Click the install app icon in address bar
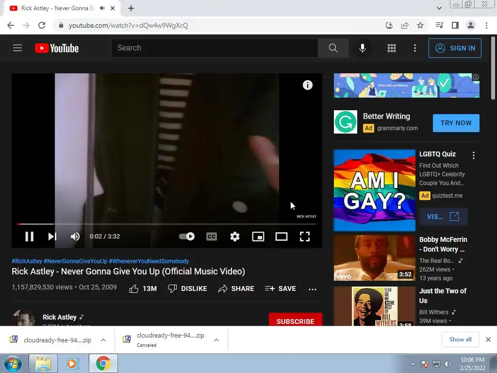 389,25
